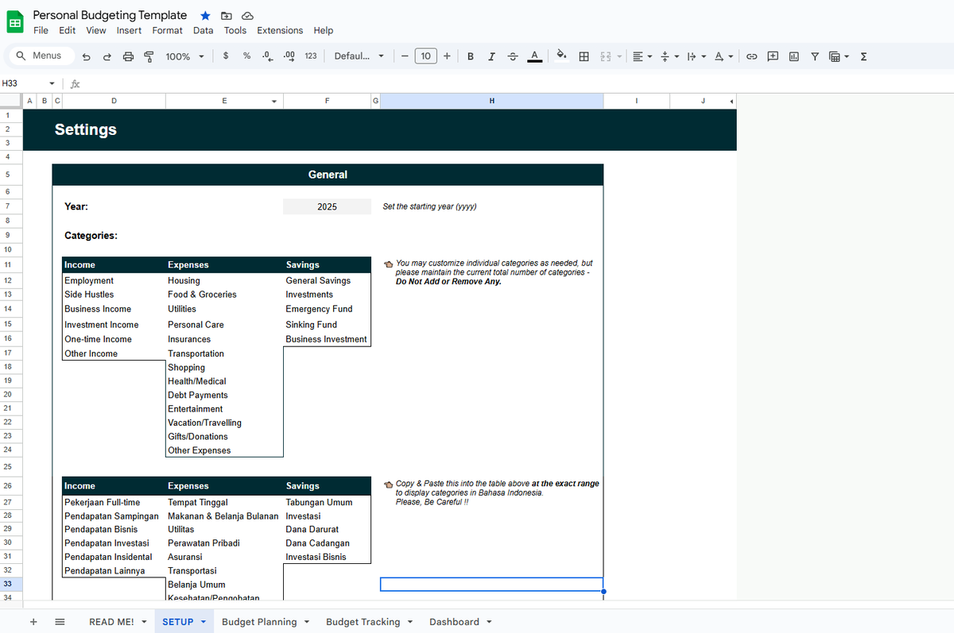Open the merge cells dropdown arrow
Screen dimensions: 954x633
coord(619,56)
